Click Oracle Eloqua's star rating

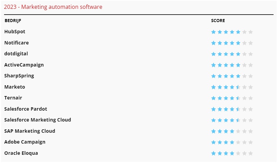[x=232, y=153]
